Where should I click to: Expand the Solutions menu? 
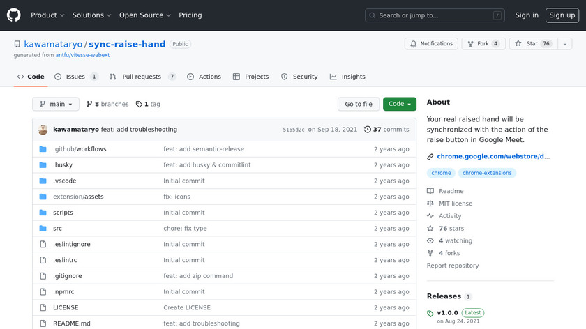coord(91,15)
